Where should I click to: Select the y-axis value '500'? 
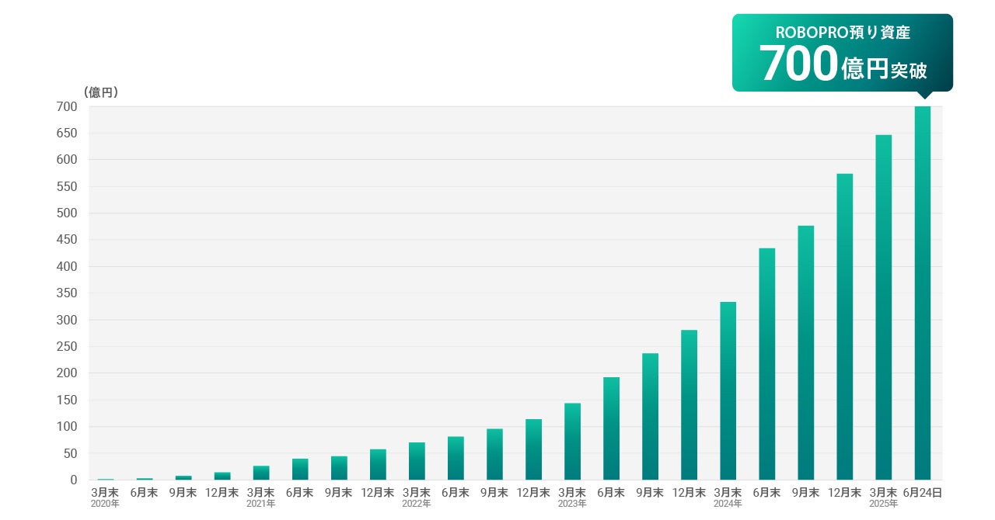pos(68,213)
